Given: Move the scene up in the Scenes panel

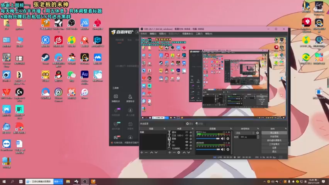Looking at the screenshot, I should (x=151, y=153).
